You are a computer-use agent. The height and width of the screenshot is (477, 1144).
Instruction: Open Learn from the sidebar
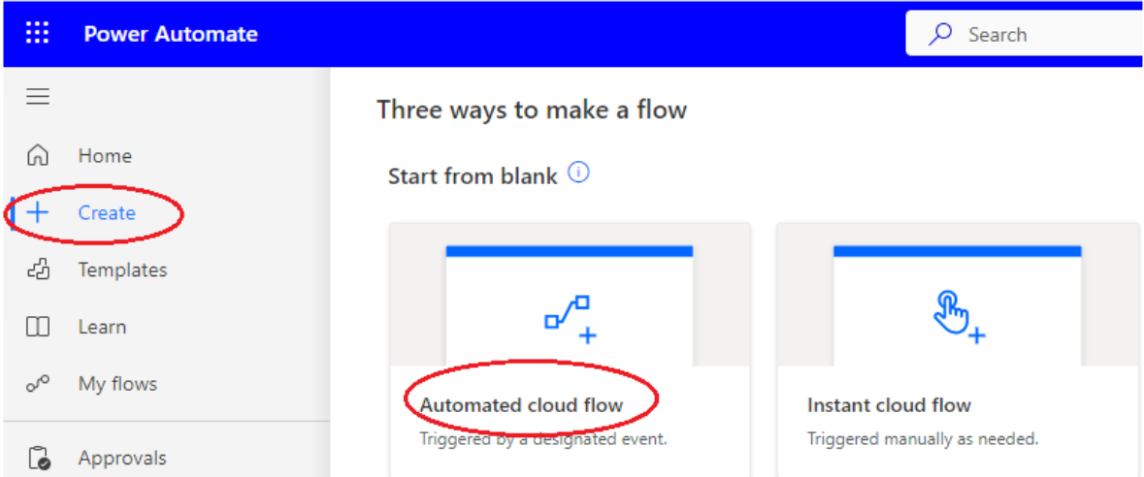coord(102,327)
